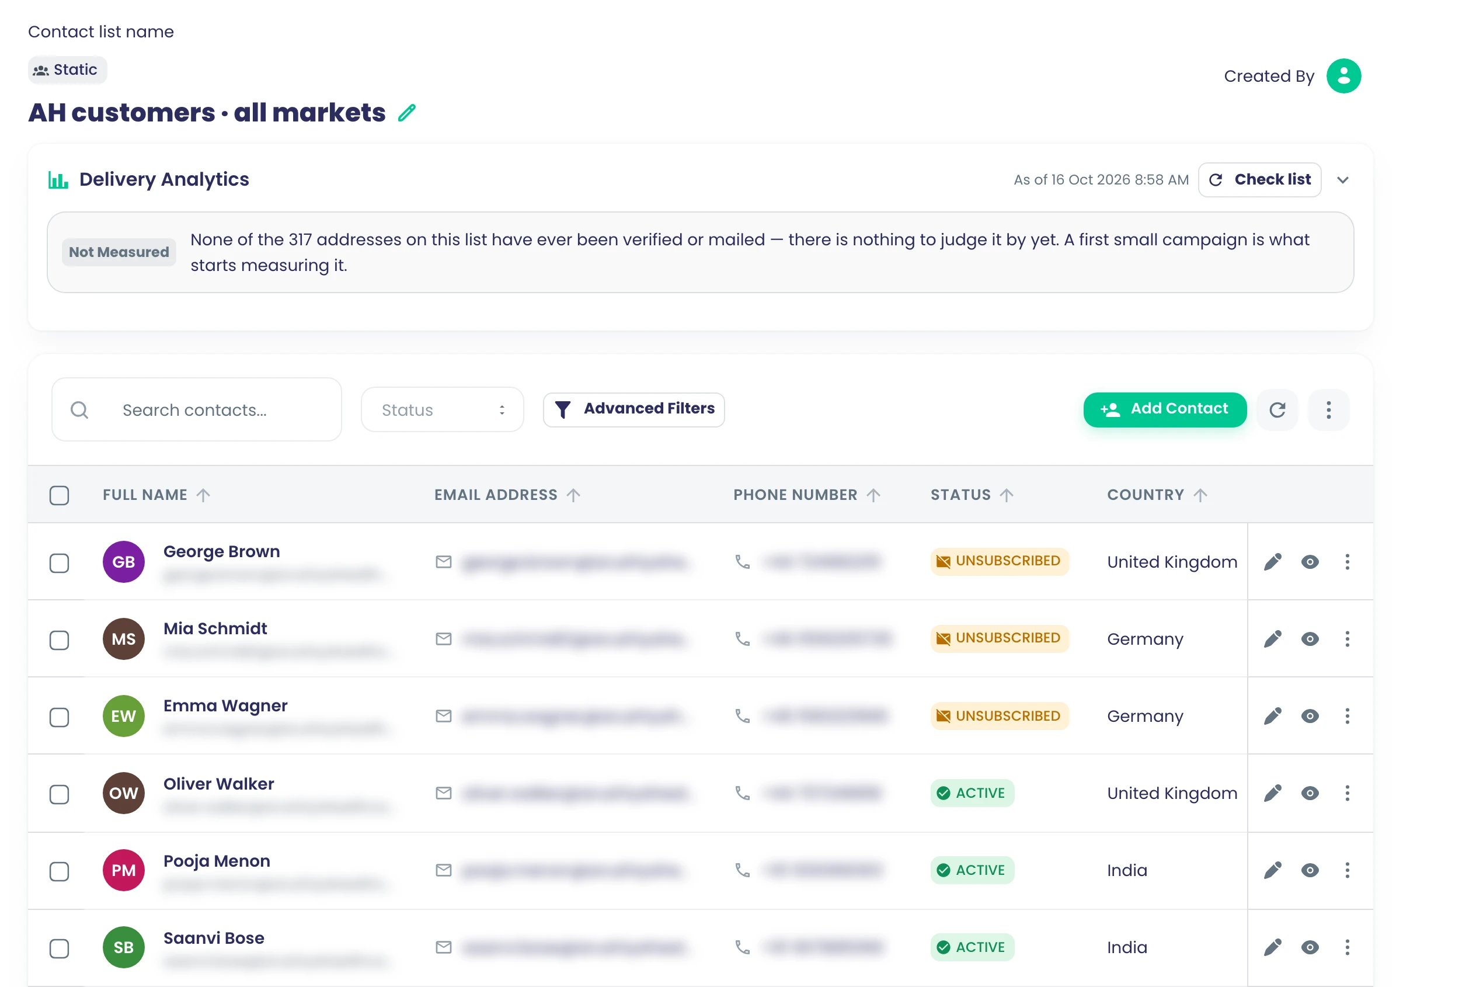
Task: Click the Static list type badge
Action: [67, 70]
